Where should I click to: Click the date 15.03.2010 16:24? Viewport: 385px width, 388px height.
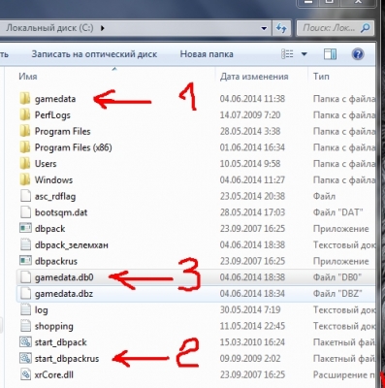point(252,342)
